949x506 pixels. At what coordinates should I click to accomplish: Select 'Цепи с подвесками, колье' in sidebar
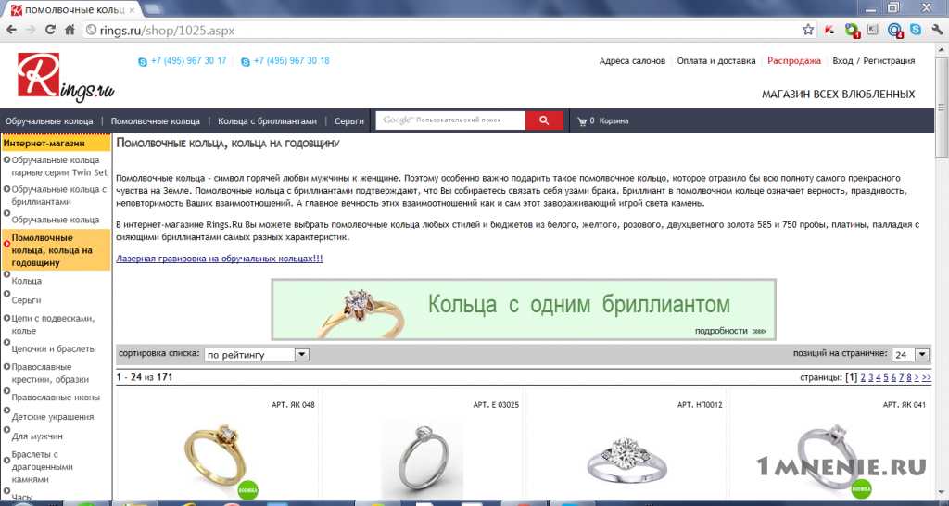53,324
